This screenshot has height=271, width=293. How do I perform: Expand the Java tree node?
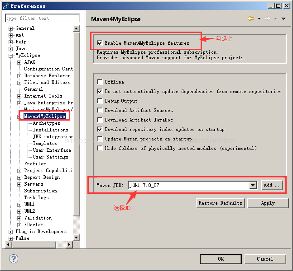[11, 49]
